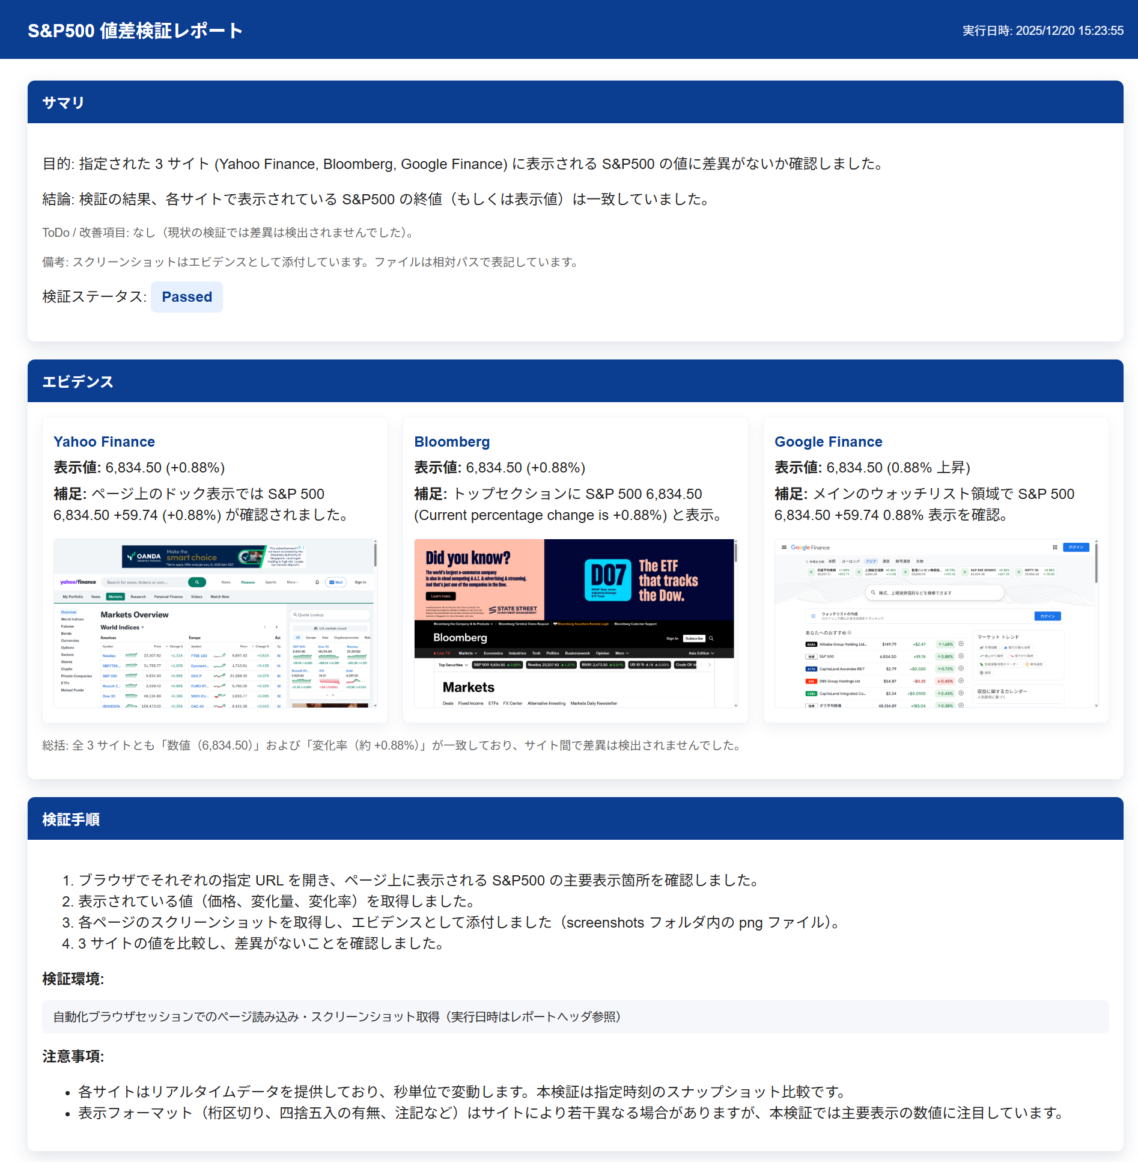Click the 補足 text in the Yahoo Finance card
1138x1162 pixels.
[202, 504]
